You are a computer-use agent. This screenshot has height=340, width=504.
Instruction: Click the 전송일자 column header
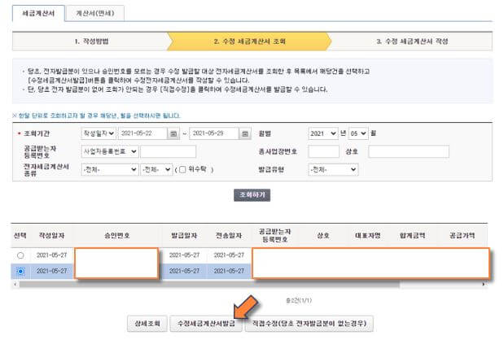click(229, 236)
